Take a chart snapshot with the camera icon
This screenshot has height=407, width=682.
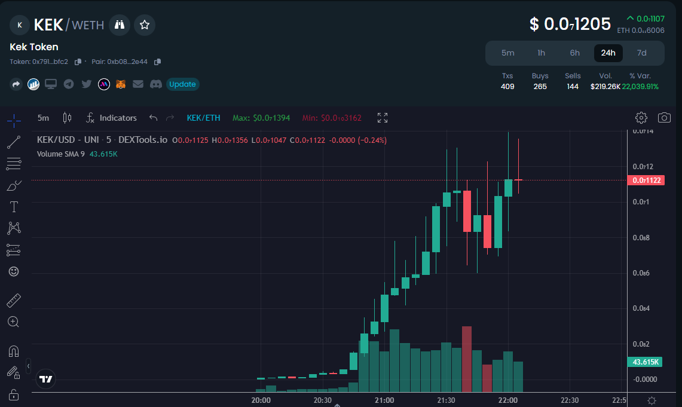tap(664, 118)
